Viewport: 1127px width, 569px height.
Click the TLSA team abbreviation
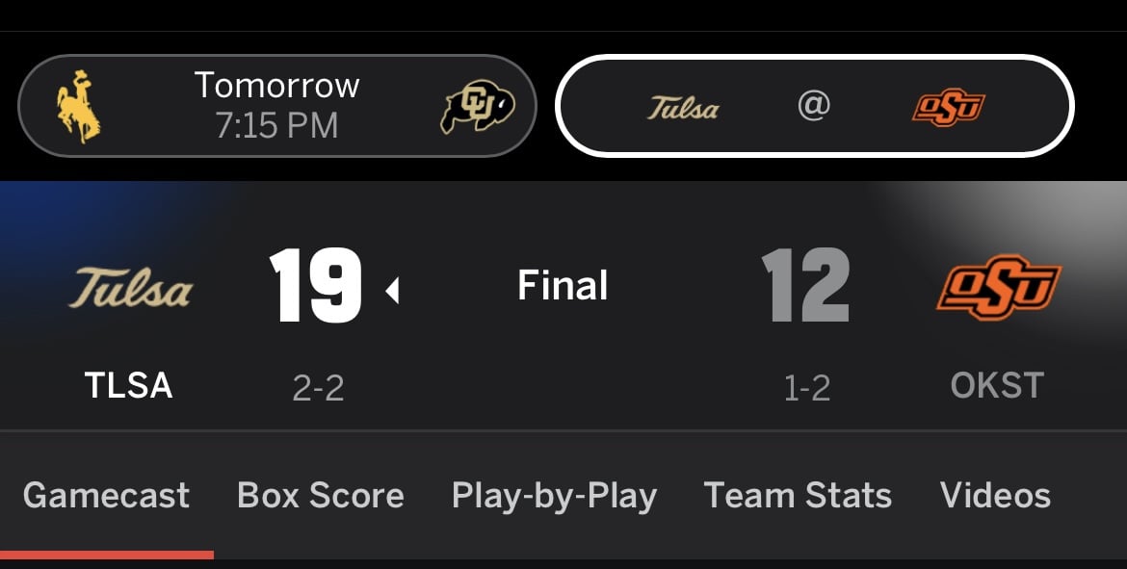[128, 386]
